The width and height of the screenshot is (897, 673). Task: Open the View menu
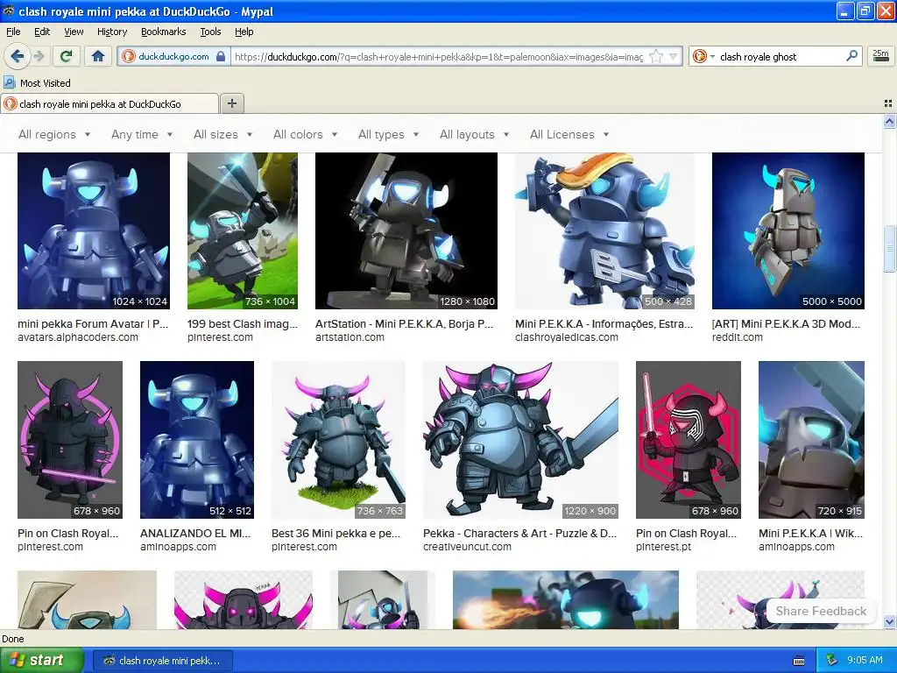click(x=74, y=32)
